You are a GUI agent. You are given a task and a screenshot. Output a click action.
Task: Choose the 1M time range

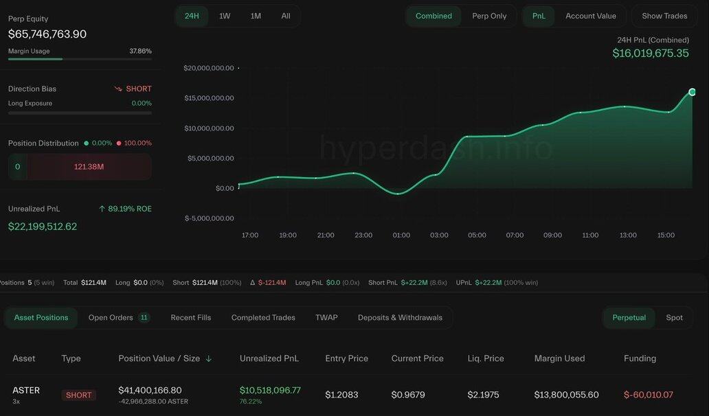pos(256,16)
